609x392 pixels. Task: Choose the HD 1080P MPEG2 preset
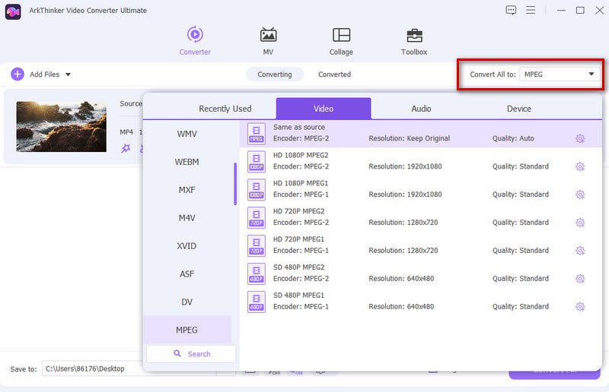(421, 161)
